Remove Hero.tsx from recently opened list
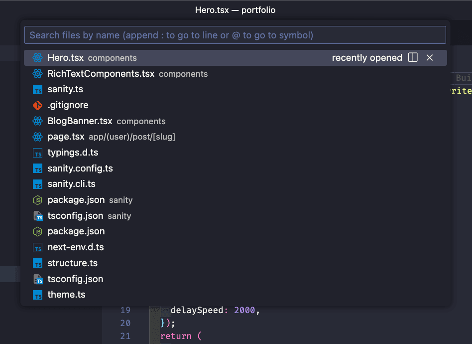This screenshot has width=472, height=344. (430, 57)
